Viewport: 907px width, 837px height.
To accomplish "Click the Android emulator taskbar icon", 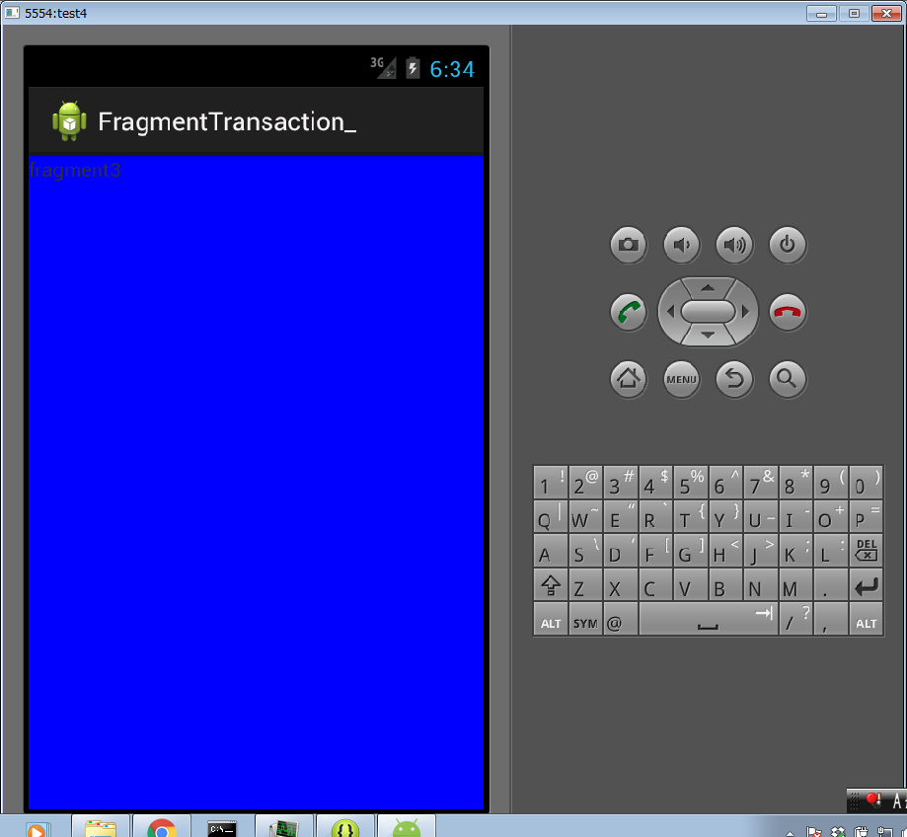I will [x=407, y=828].
